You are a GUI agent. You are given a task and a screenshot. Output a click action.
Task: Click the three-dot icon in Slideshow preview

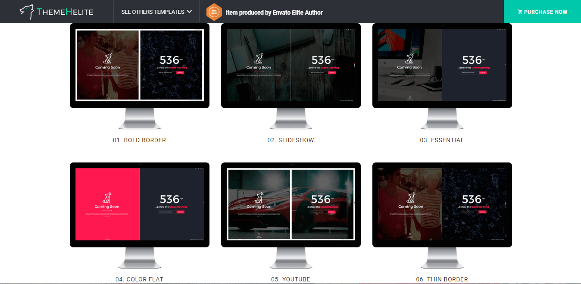click(354, 66)
